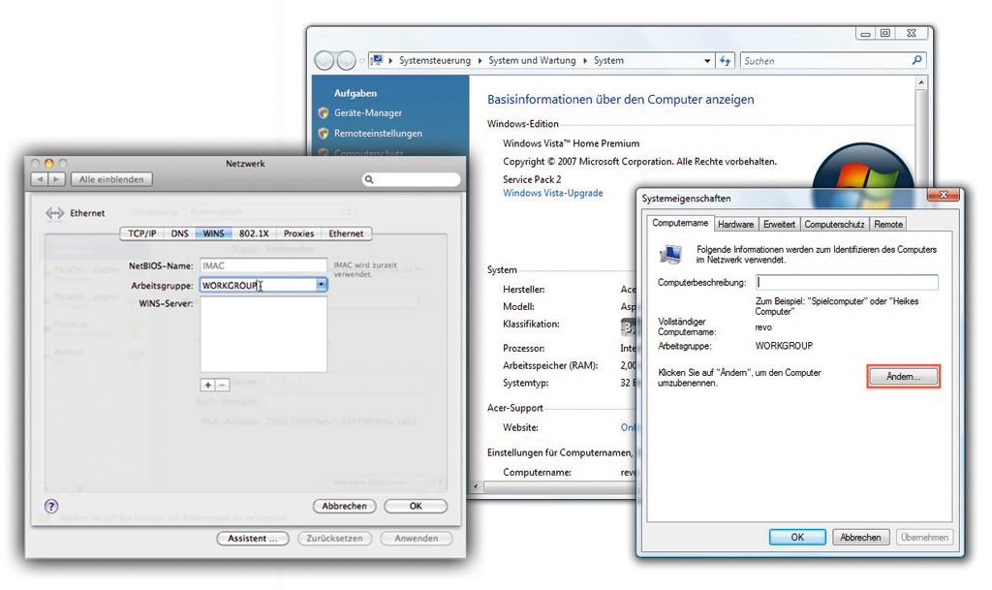This screenshot has width=992, height=590.
Task: Click the Computerbeschreibung text field
Action: (x=847, y=282)
